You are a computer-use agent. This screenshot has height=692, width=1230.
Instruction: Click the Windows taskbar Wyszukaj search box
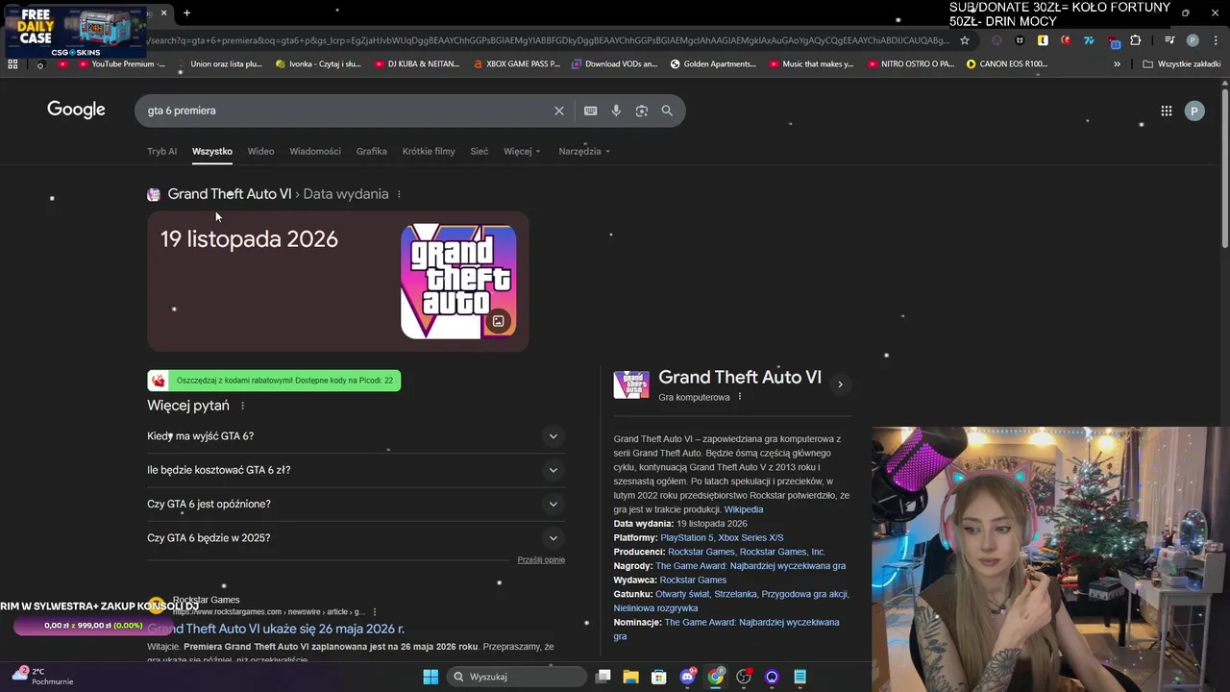click(x=518, y=677)
